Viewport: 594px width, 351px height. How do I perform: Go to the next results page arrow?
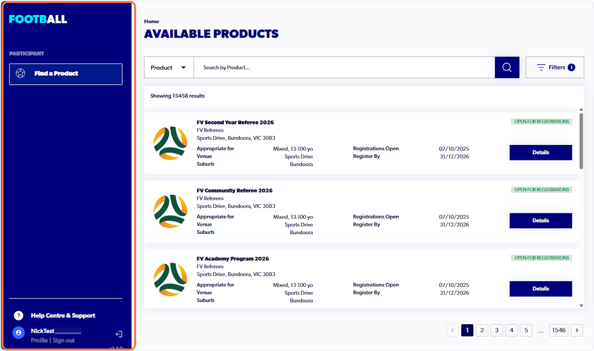577,330
